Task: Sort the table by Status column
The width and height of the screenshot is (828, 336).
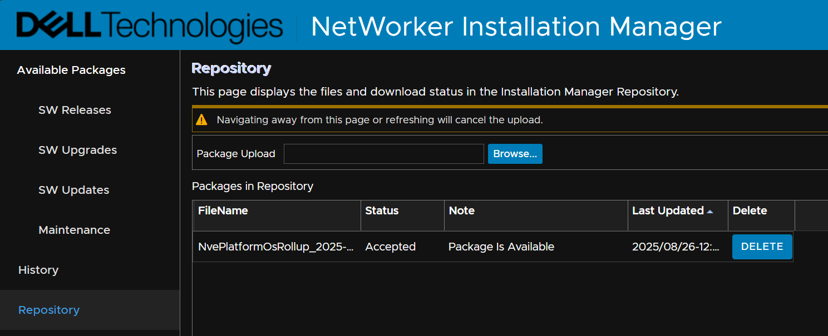Action: (x=381, y=210)
